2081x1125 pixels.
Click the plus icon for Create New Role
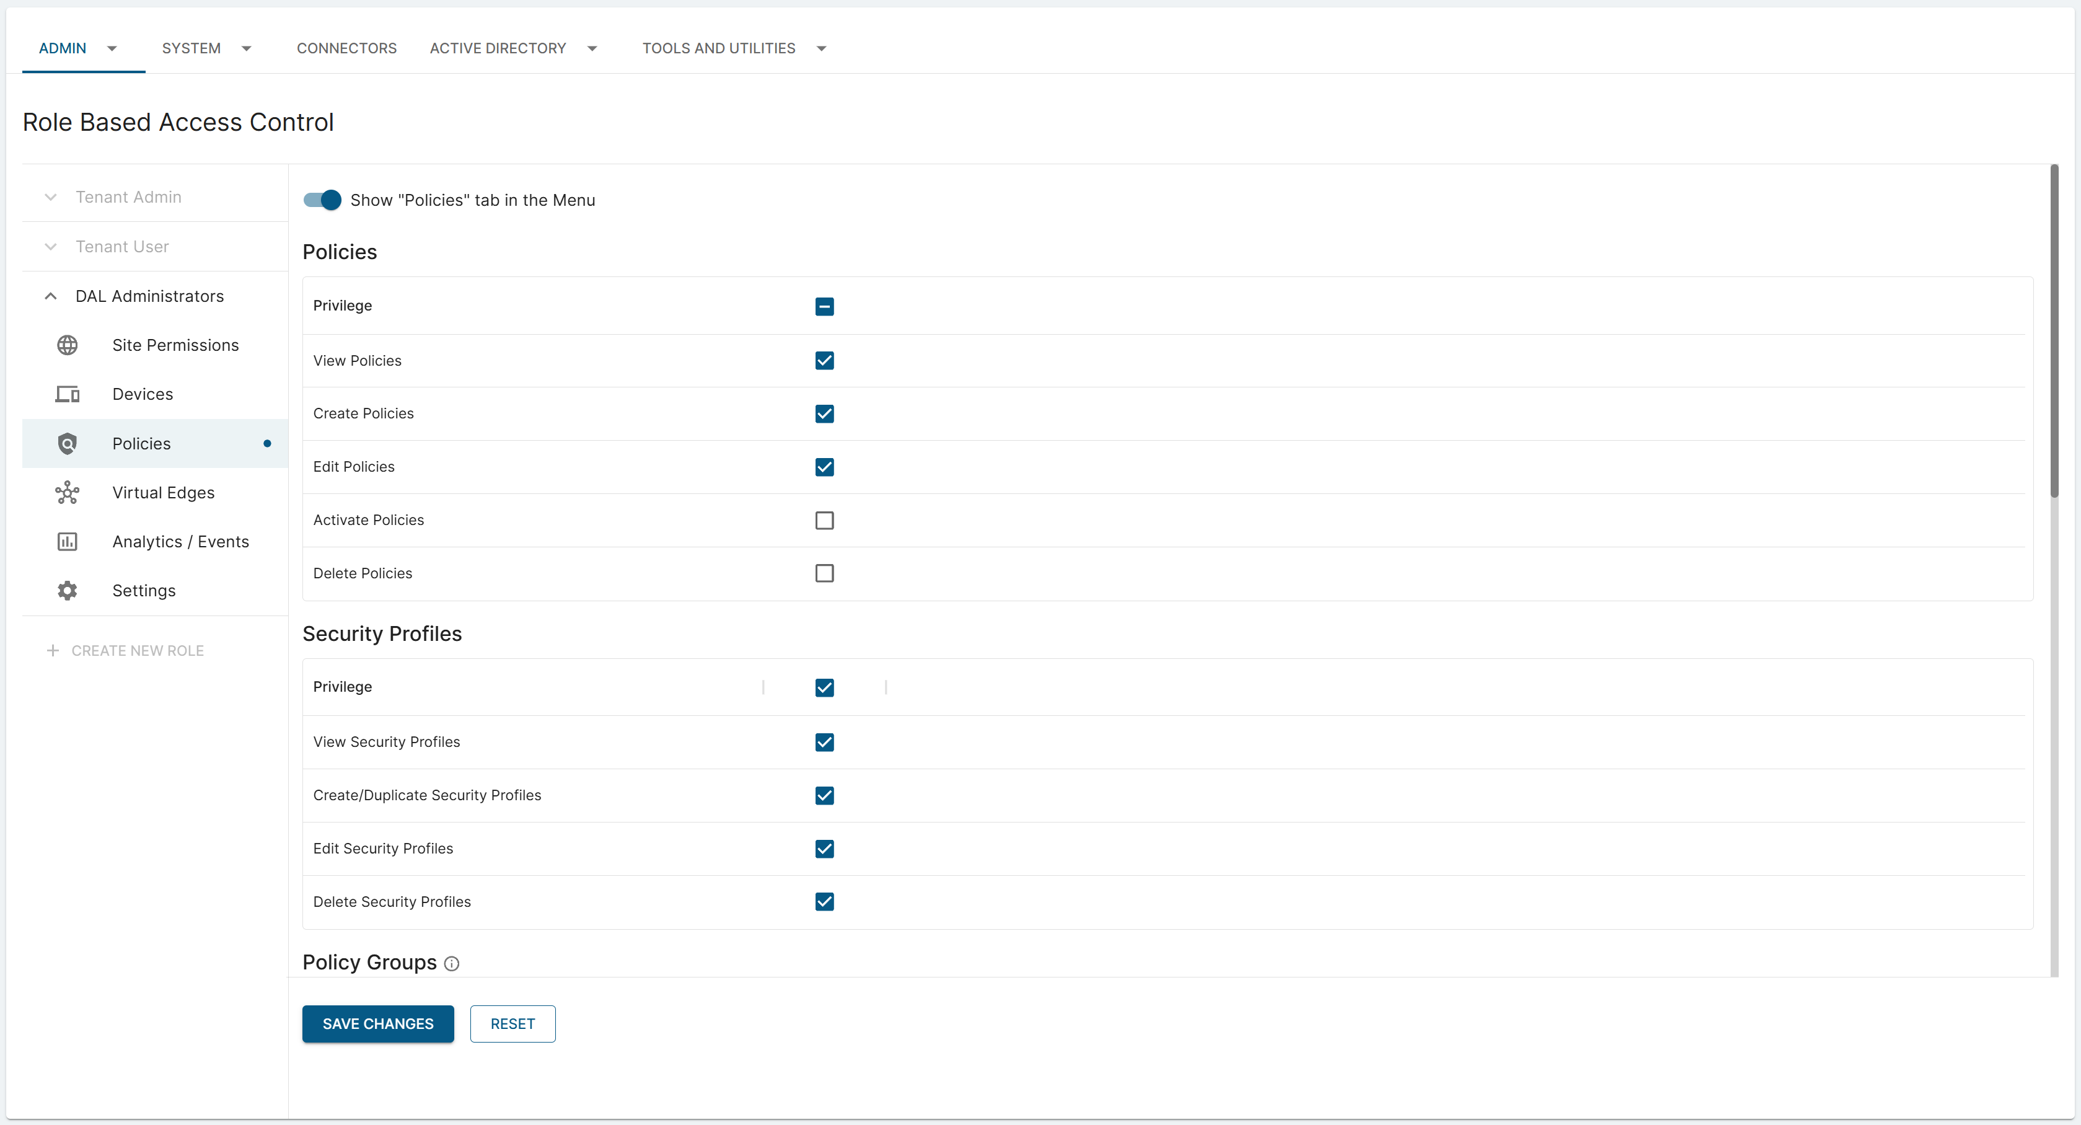pyautogui.click(x=53, y=651)
